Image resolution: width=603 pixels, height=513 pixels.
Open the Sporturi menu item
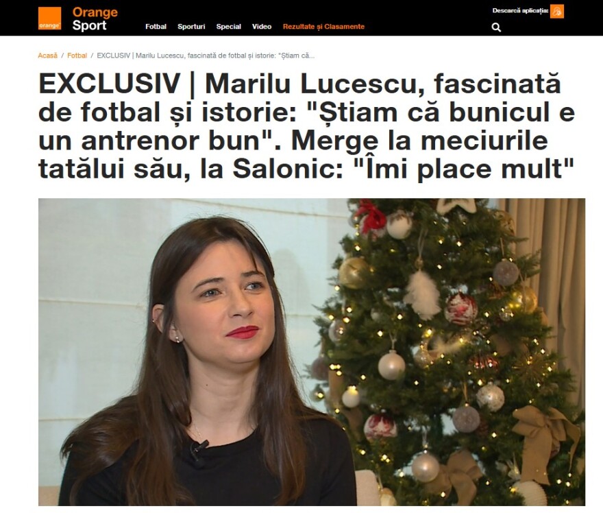(191, 27)
